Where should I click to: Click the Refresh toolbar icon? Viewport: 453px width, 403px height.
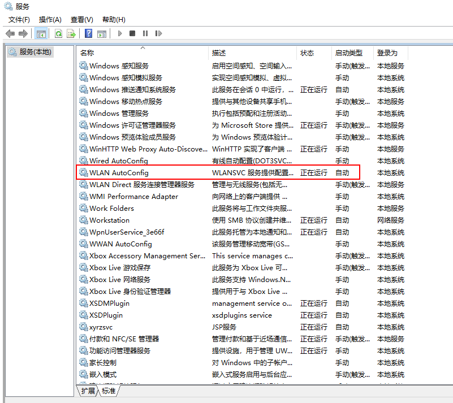(59, 33)
